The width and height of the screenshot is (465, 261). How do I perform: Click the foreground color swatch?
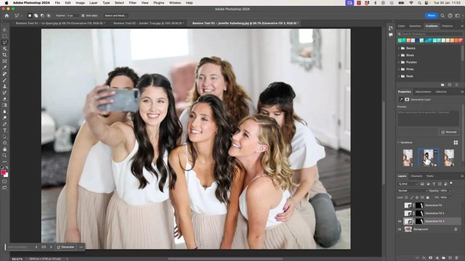click(3, 172)
